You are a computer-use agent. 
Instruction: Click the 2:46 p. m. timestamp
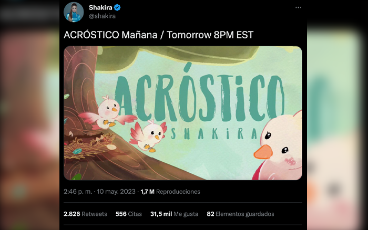78,192
